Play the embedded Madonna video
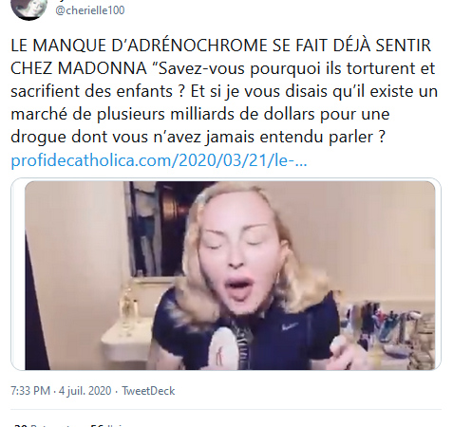This screenshot has height=427, width=453. tap(230, 275)
